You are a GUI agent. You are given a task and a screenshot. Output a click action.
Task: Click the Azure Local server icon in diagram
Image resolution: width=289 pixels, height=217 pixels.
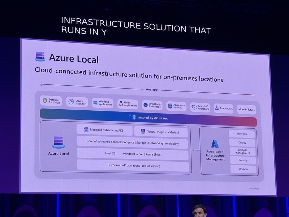coord(59,142)
